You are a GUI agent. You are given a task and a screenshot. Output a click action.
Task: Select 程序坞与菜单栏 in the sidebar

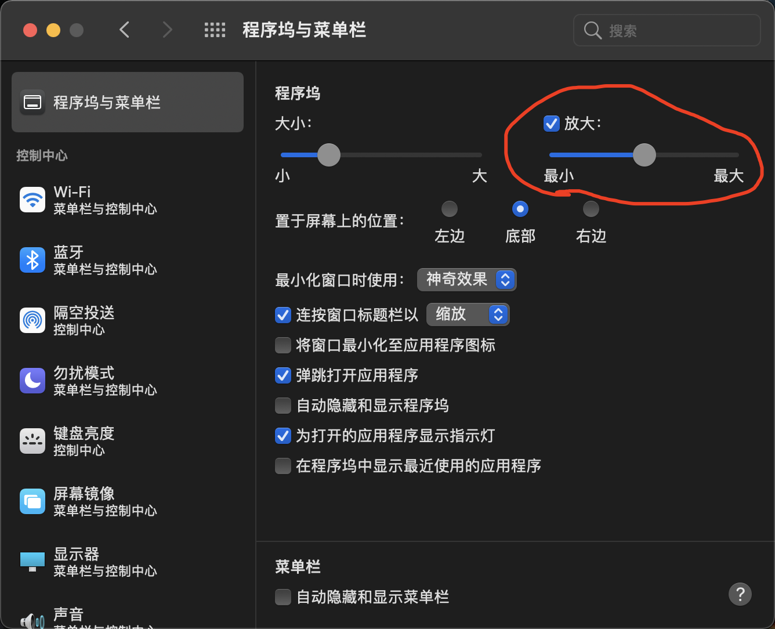128,102
